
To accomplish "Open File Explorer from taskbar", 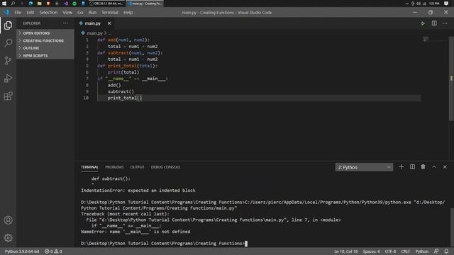I will click(x=40, y=4).
